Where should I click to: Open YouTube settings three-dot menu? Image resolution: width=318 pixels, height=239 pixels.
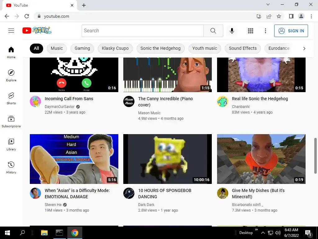265,31
